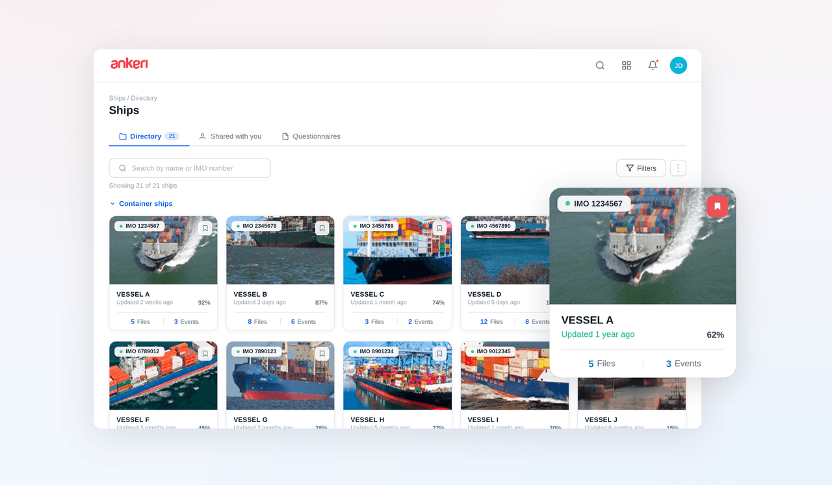Switch to the Shared with you tab

click(230, 136)
